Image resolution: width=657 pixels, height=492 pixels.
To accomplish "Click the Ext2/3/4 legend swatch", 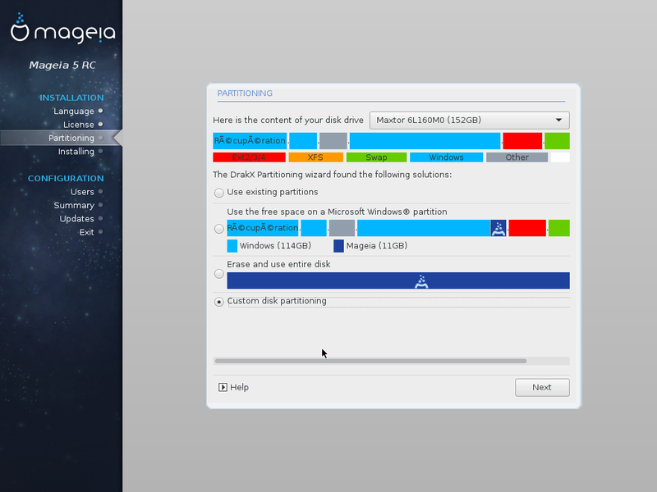I will tap(249, 157).
